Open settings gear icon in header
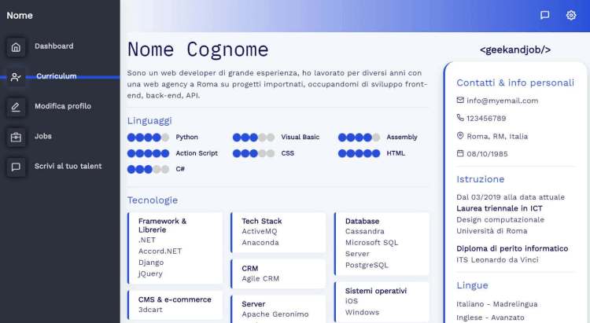590x323 pixels. coord(571,15)
